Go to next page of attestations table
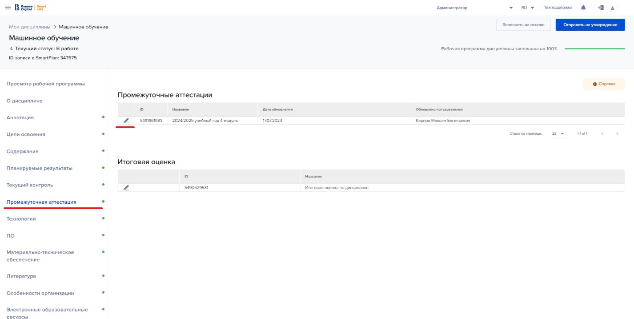Viewport: 634px width, 319px height. 617,133
